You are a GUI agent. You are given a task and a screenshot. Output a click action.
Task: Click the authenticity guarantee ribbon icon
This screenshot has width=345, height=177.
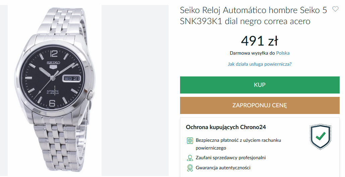190,168
